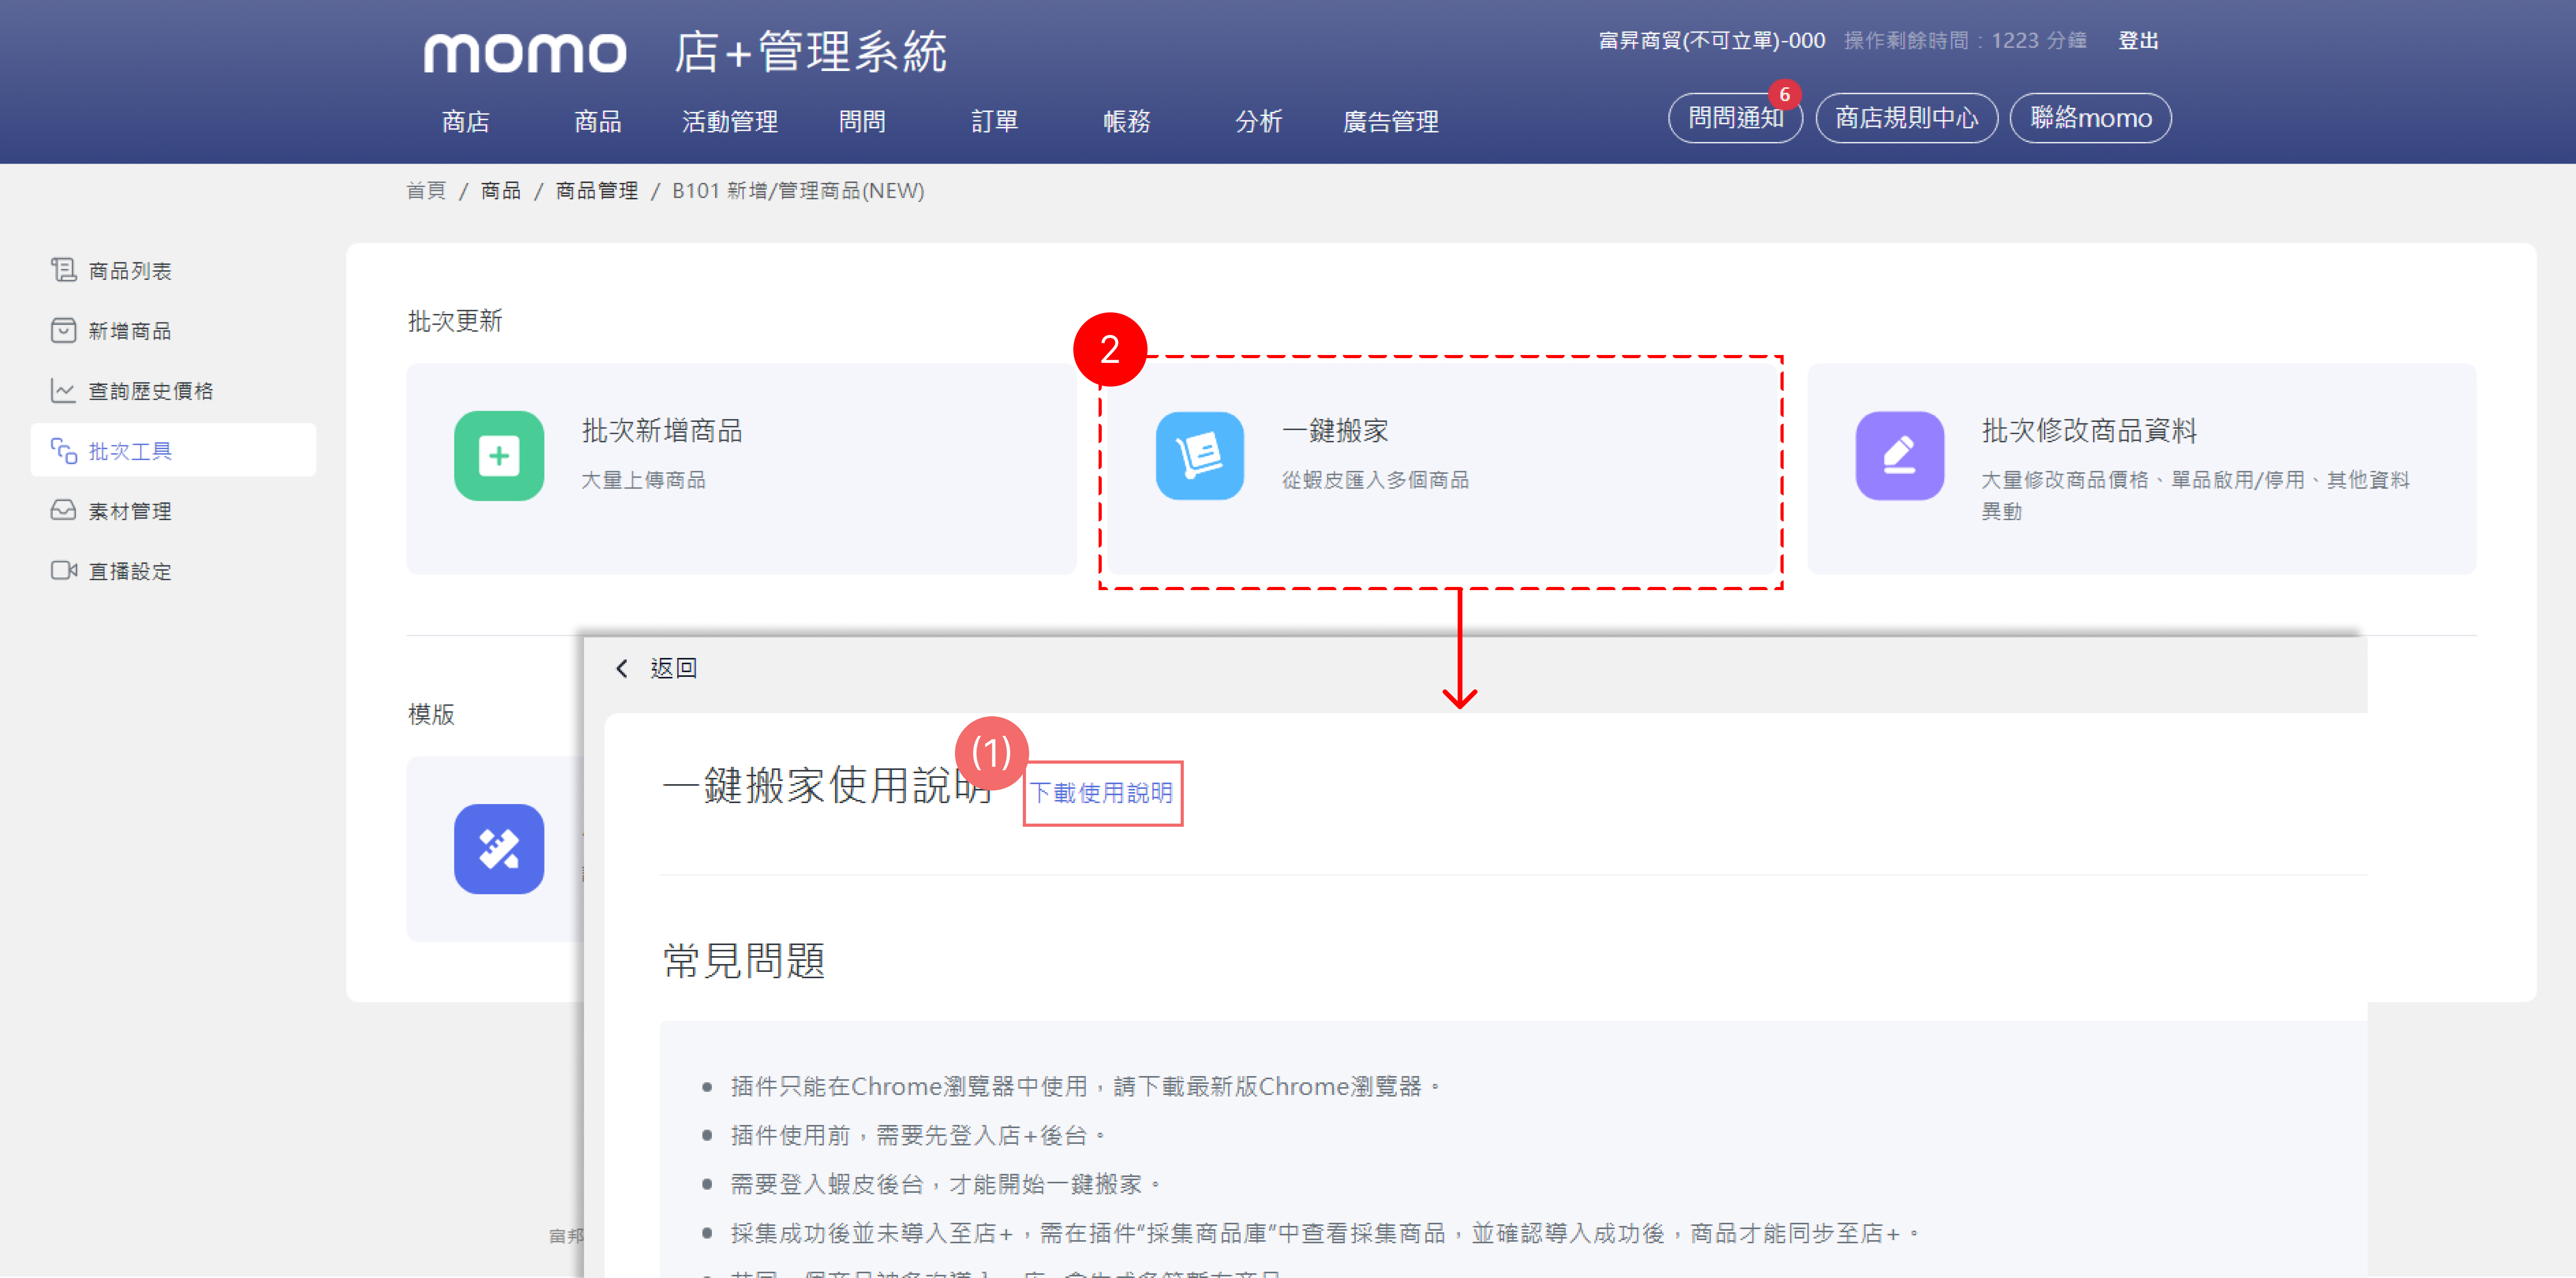2576x1278 pixels.
Task: Click the blue 模版 ruler-pencil icon
Action: (x=499, y=849)
